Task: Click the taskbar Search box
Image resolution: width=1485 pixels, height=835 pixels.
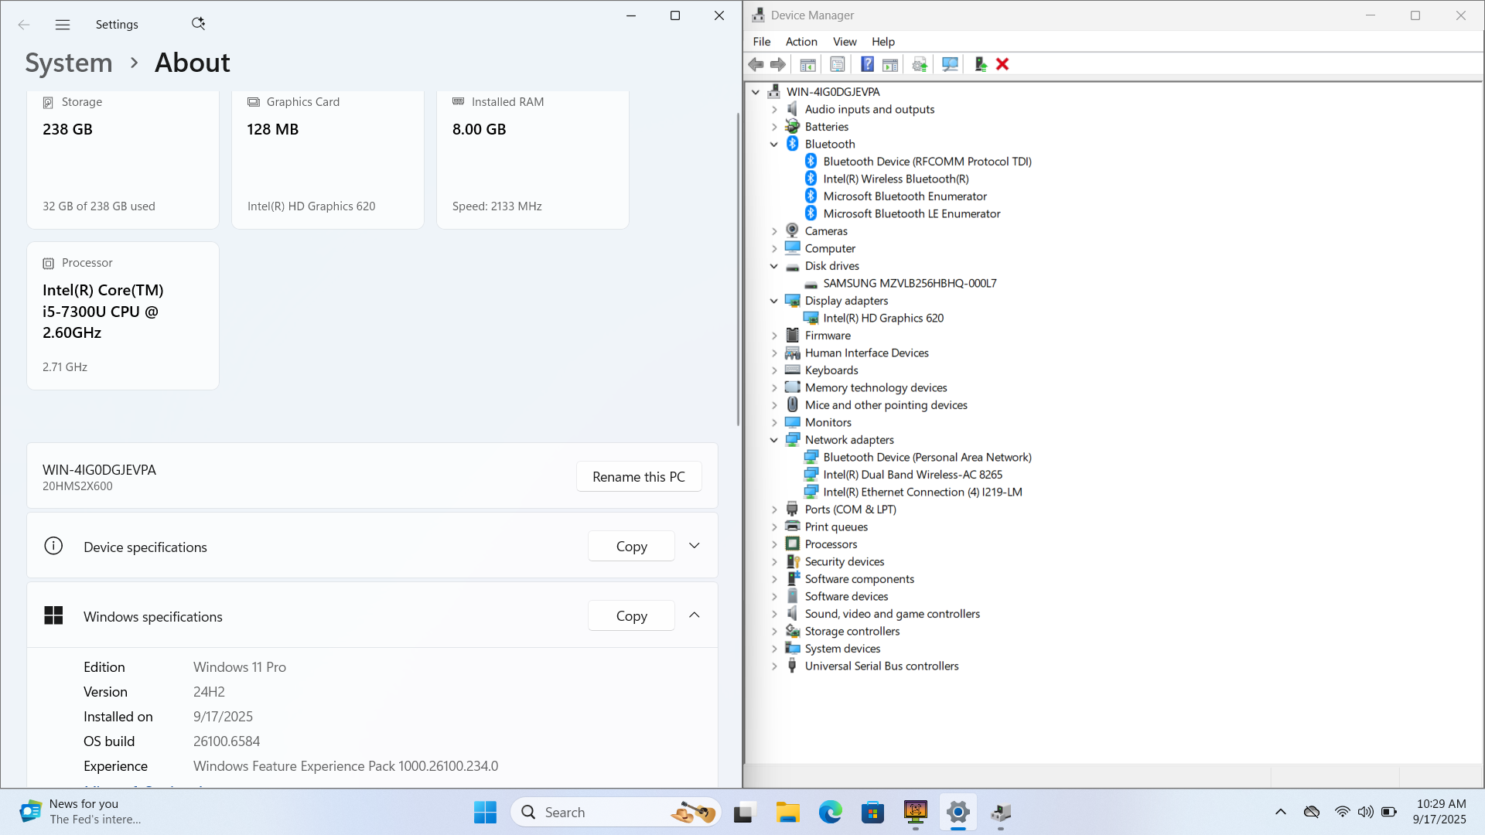Action: pos(615,812)
